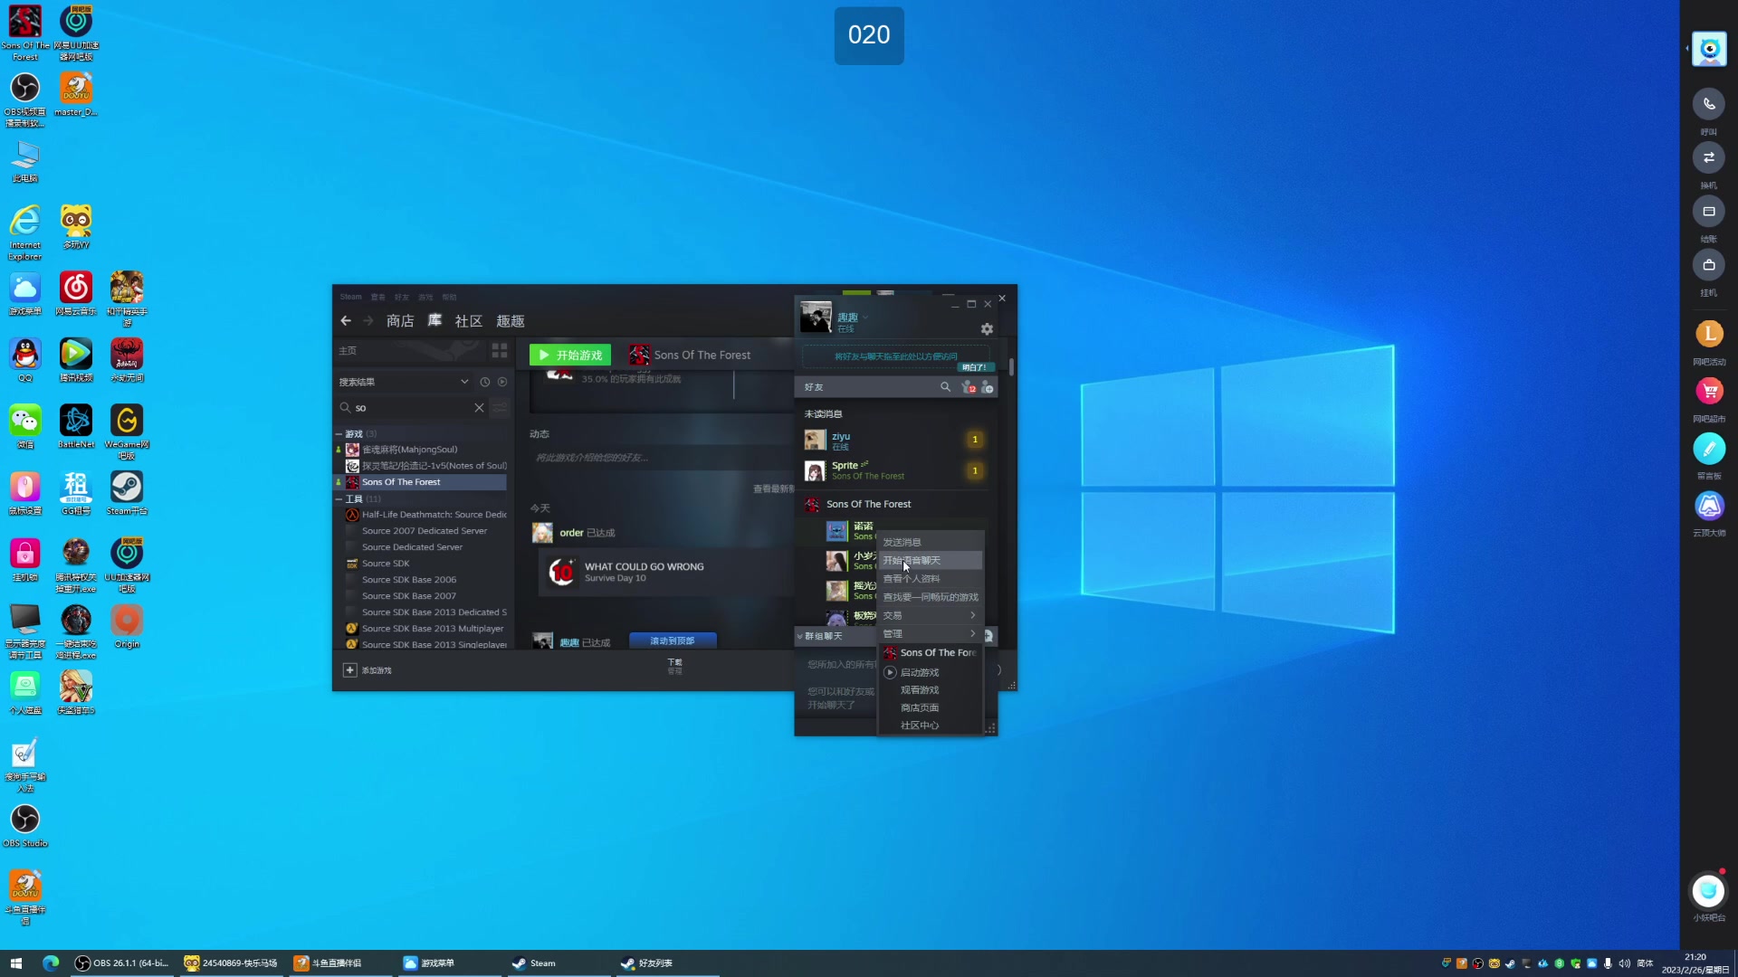Screen dimensions: 1738x977
Task: Dismiss the hint with 明白了! button
Action: 975,367
